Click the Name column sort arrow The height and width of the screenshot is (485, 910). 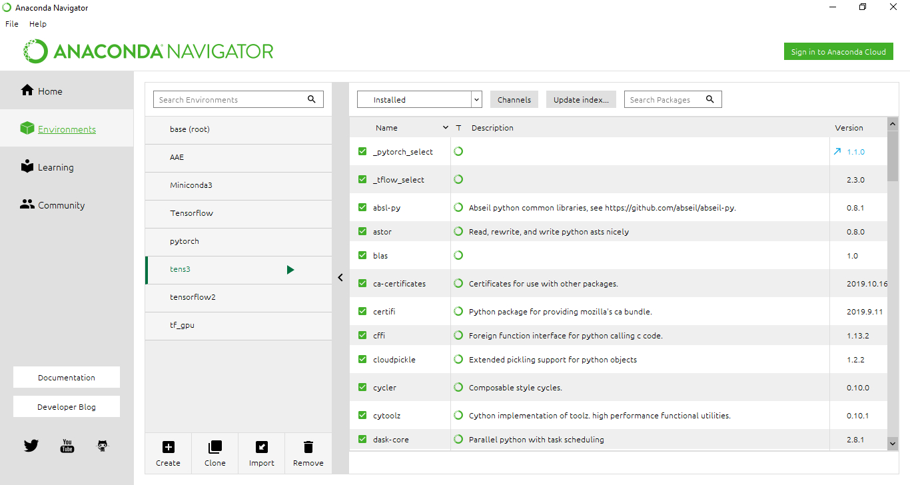click(446, 128)
